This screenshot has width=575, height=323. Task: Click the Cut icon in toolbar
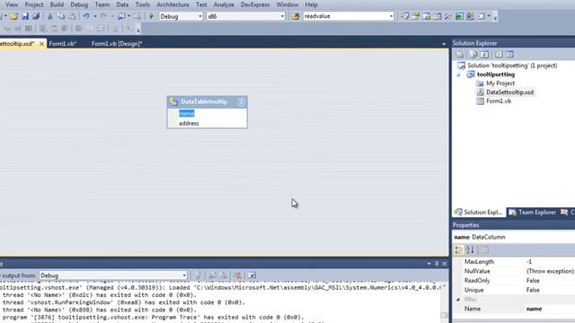tap(50, 16)
